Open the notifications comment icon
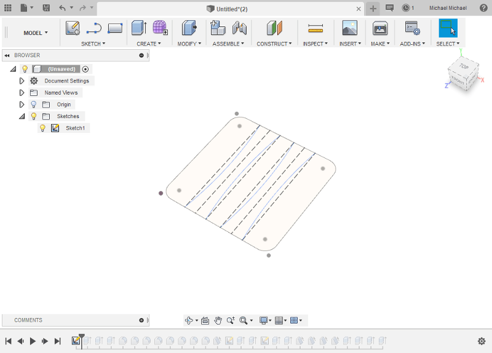This screenshot has height=353, width=492. tap(389, 8)
